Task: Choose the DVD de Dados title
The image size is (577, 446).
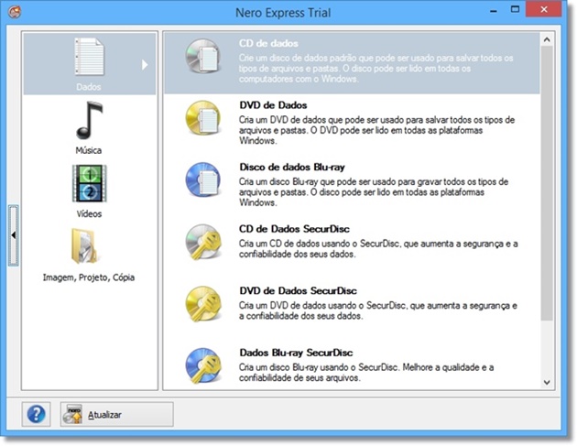Action: (273, 105)
